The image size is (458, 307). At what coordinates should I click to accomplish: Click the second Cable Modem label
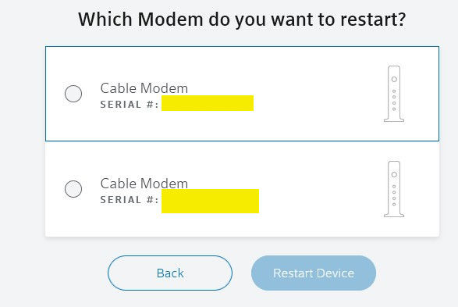coord(144,184)
